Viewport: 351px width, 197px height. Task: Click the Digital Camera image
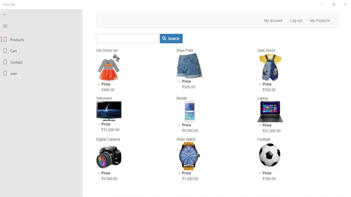[109, 156]
